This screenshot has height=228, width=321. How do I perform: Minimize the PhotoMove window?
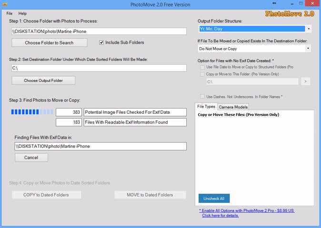click(x=292, y=4)
